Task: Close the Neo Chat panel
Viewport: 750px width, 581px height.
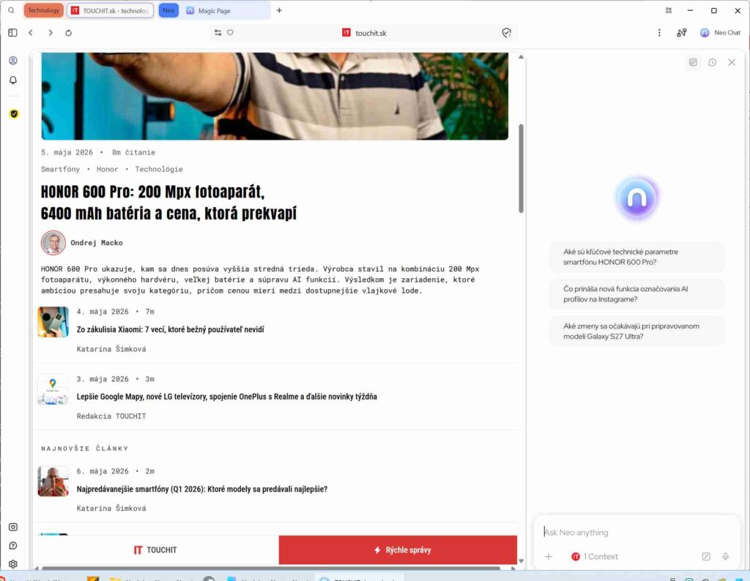Action: (732, 62)
